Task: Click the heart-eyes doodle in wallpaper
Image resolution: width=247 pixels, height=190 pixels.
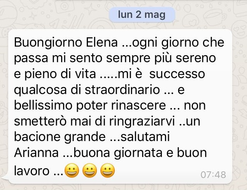Action: coord(239,29)
